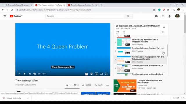Click the ANALYTICS button
The height and width of the screenshot is (104, 186).
[88, 94]
